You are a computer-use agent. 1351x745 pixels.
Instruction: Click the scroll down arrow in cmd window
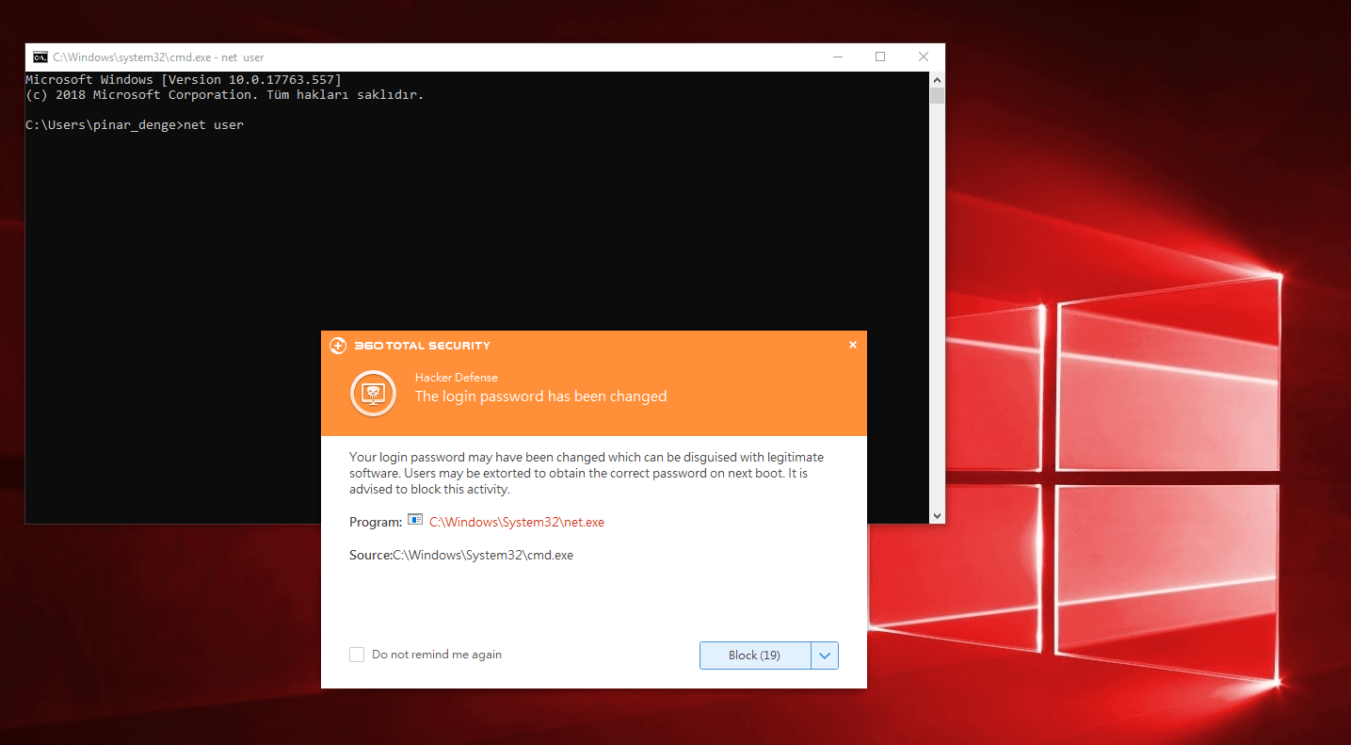tap(937, 516)
